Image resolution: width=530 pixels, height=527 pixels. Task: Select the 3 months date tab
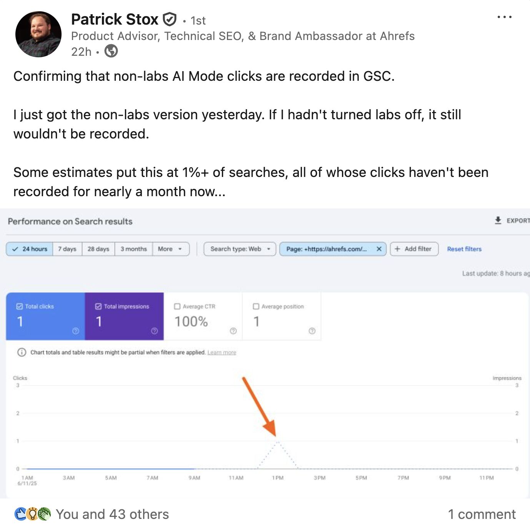coord(133,249)
